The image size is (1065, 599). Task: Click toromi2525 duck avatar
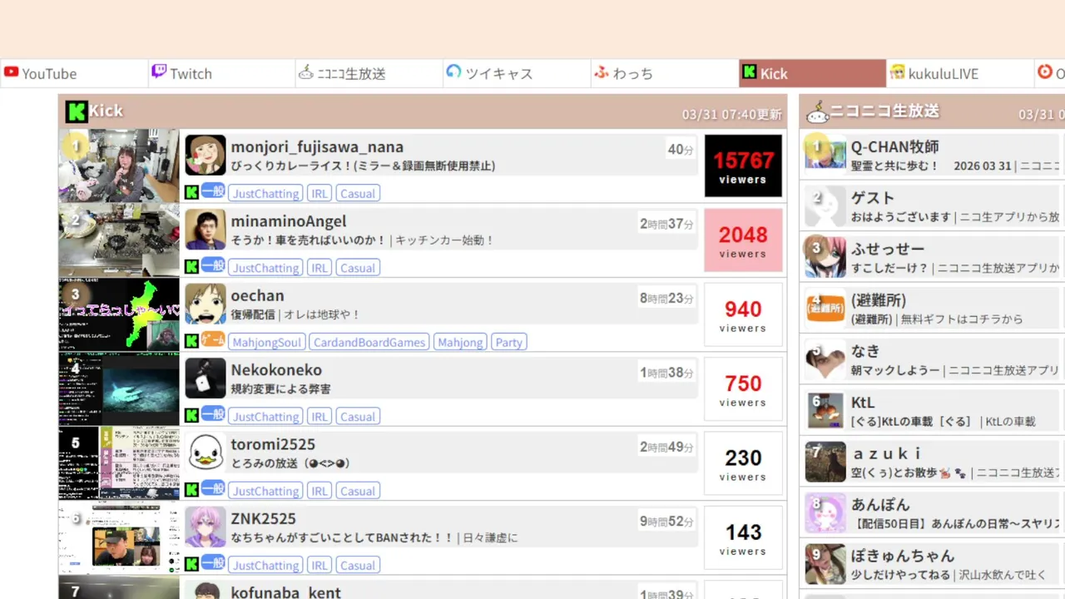[206, 453]
